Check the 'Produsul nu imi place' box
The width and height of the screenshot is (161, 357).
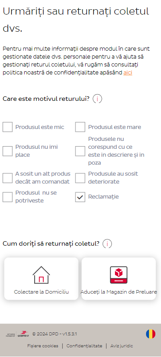(x=7, y=151)
